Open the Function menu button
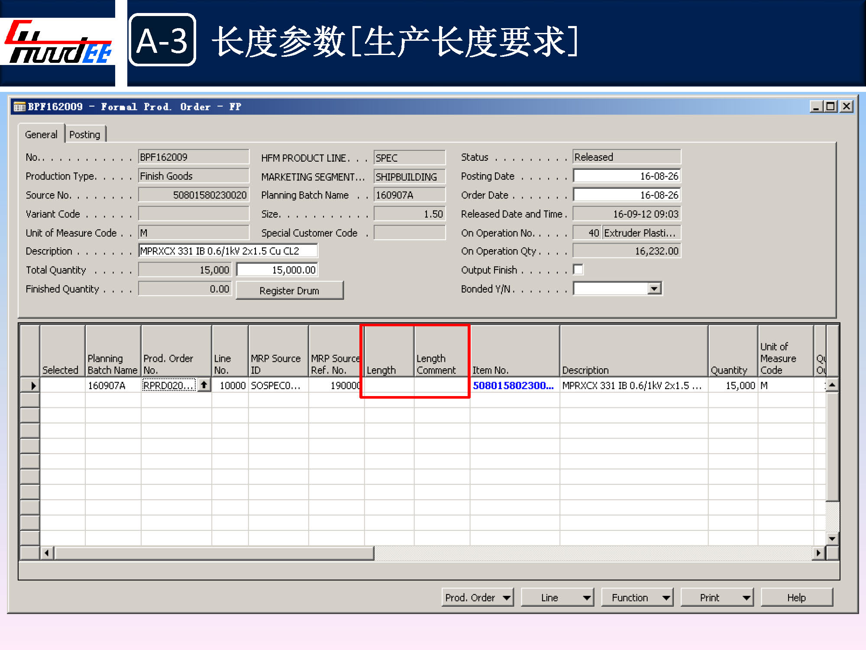This screenshot has width=866, height=650. click(637, 598)
